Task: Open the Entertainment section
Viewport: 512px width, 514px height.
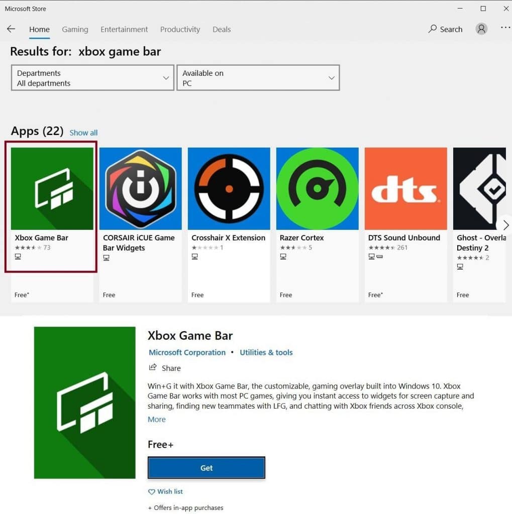Action: pos(124,29)
